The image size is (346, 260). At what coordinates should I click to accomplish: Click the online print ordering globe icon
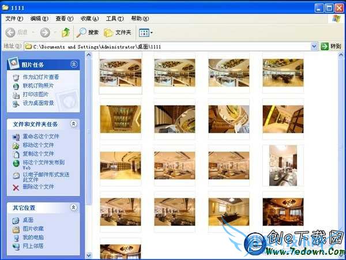16,86
